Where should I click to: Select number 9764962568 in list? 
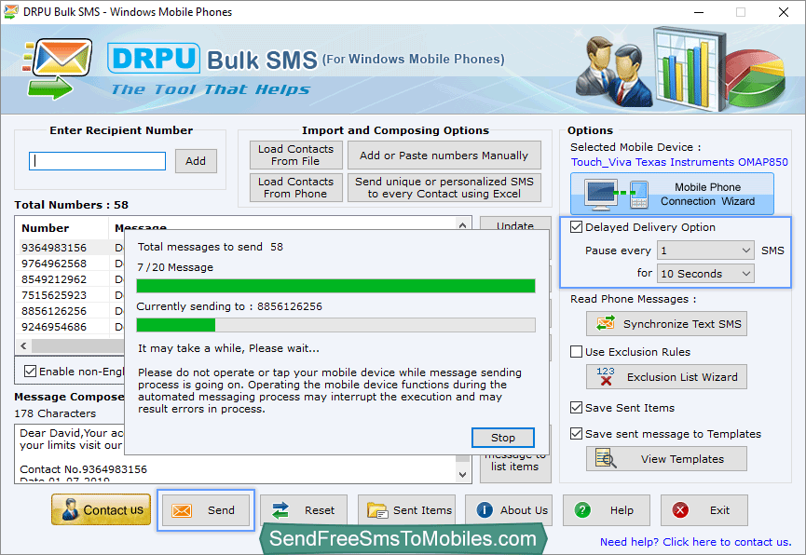[x=54, y=264]
